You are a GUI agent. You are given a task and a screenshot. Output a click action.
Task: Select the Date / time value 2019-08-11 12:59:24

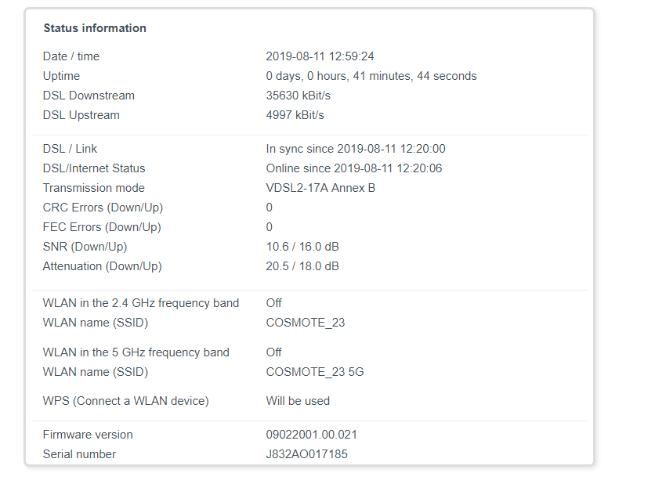[x=320, y=56]
